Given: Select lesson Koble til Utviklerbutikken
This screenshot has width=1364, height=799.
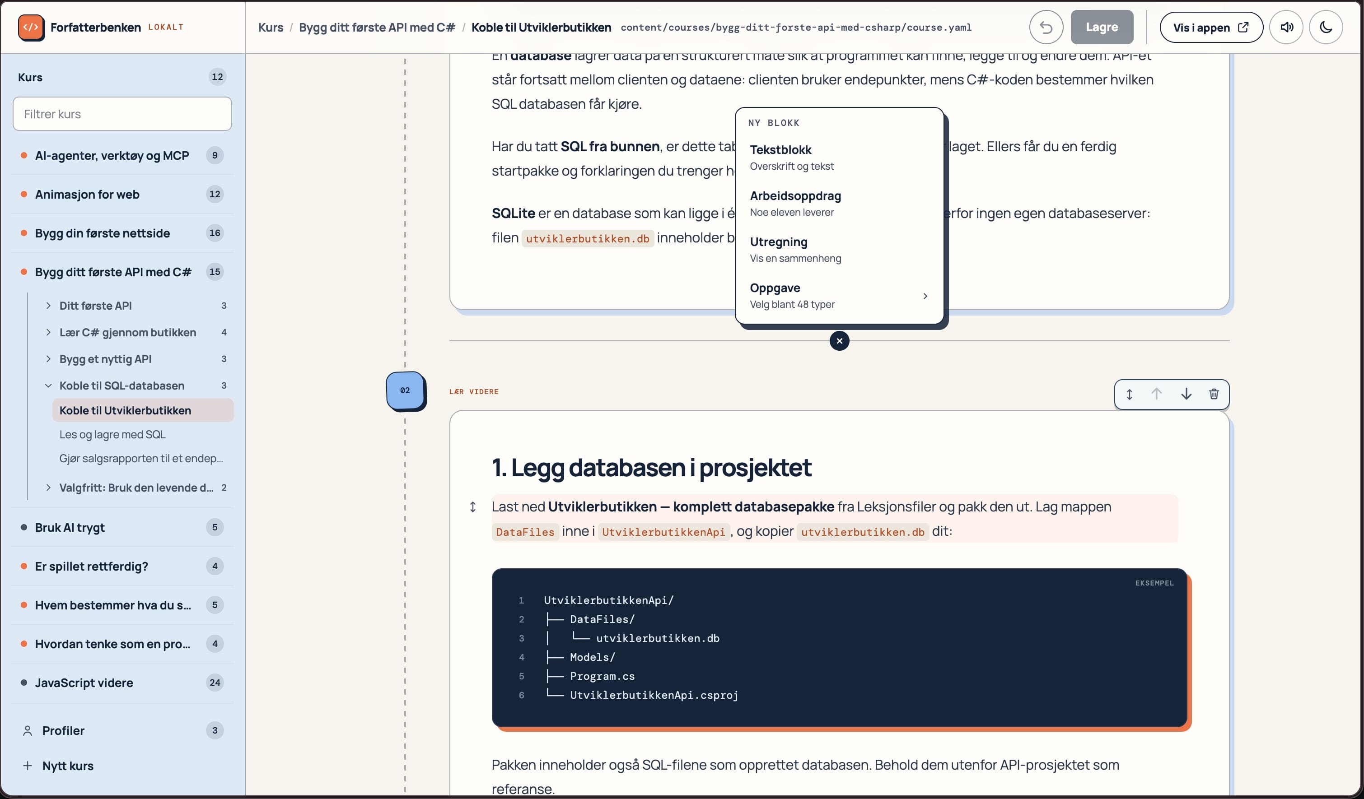Looking at the screenshot, I should pyautogui.click(x=143, y=411).
